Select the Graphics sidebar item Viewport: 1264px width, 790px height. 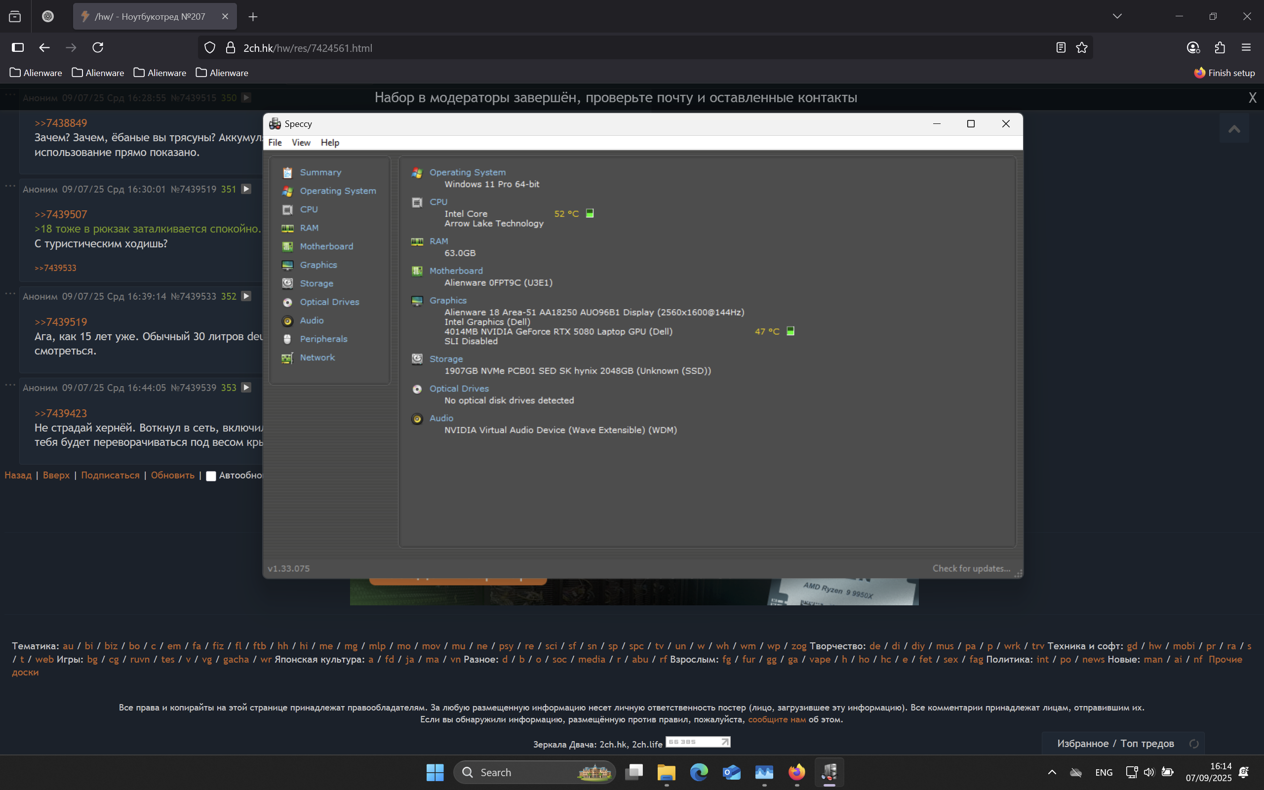tap(318, 265)
